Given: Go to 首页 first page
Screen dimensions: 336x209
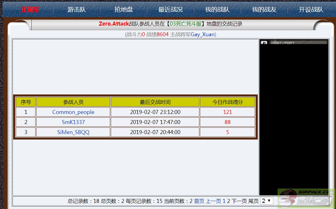Looking at the screenshot, I should pyautogui.click(x=199, y=201).
